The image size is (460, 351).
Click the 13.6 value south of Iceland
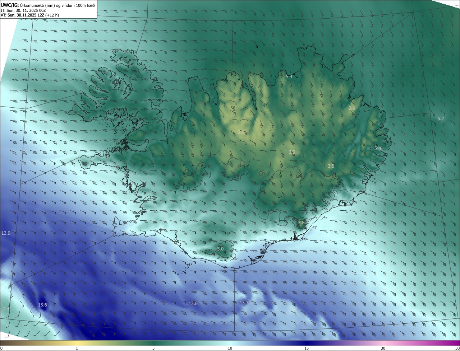(193, 303)
